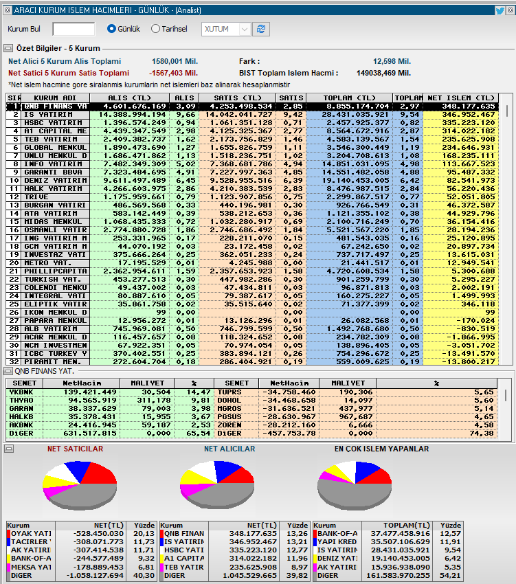Image resolution: width=516 pixels, height=584 pixels.
Task: Select the HSBC YATIRIM row
Action: tap(252, 123)
